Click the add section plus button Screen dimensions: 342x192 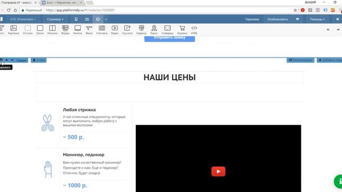(x=329, y=60)
